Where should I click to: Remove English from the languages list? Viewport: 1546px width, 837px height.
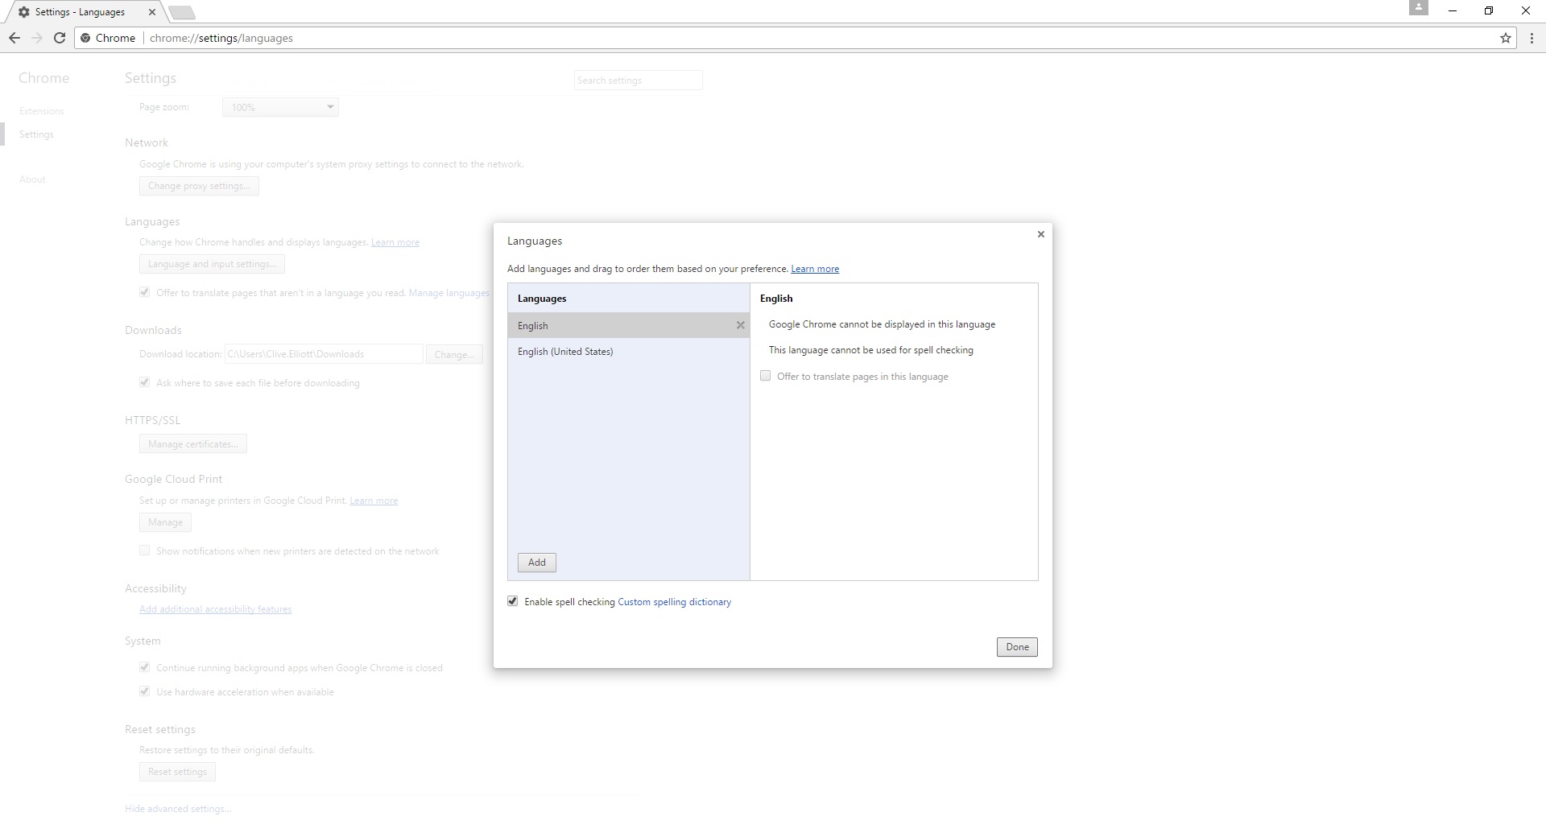pos(740,325)
